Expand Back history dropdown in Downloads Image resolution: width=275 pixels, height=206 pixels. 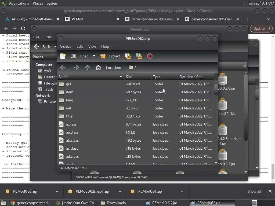(55, 47)
